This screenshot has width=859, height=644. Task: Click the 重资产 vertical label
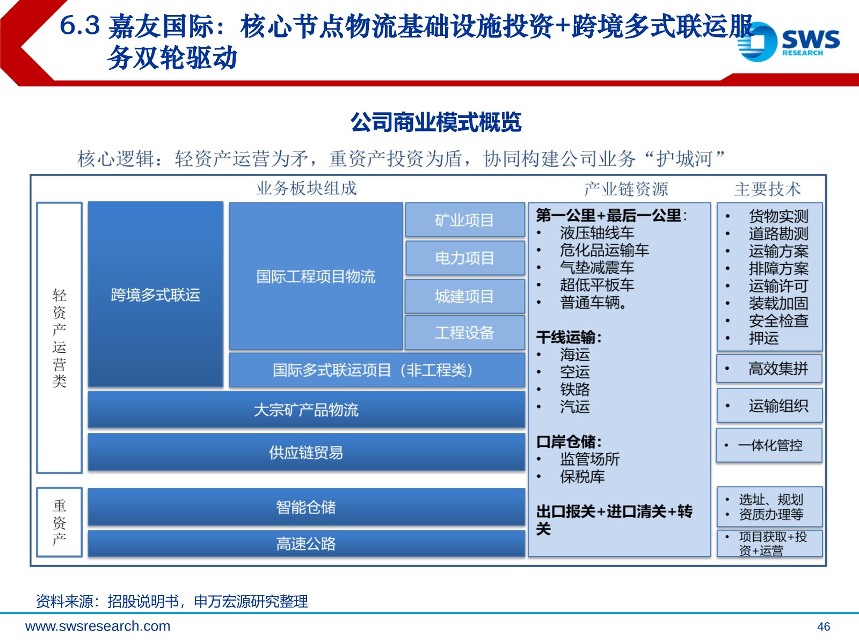[60, 522]
